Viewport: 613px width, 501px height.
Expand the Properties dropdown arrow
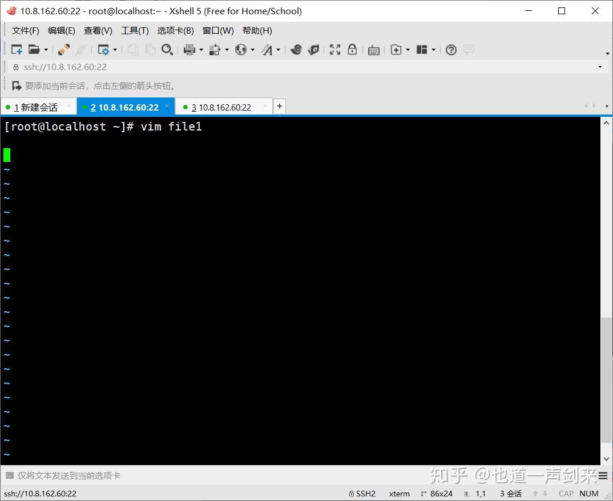point(115,50)
